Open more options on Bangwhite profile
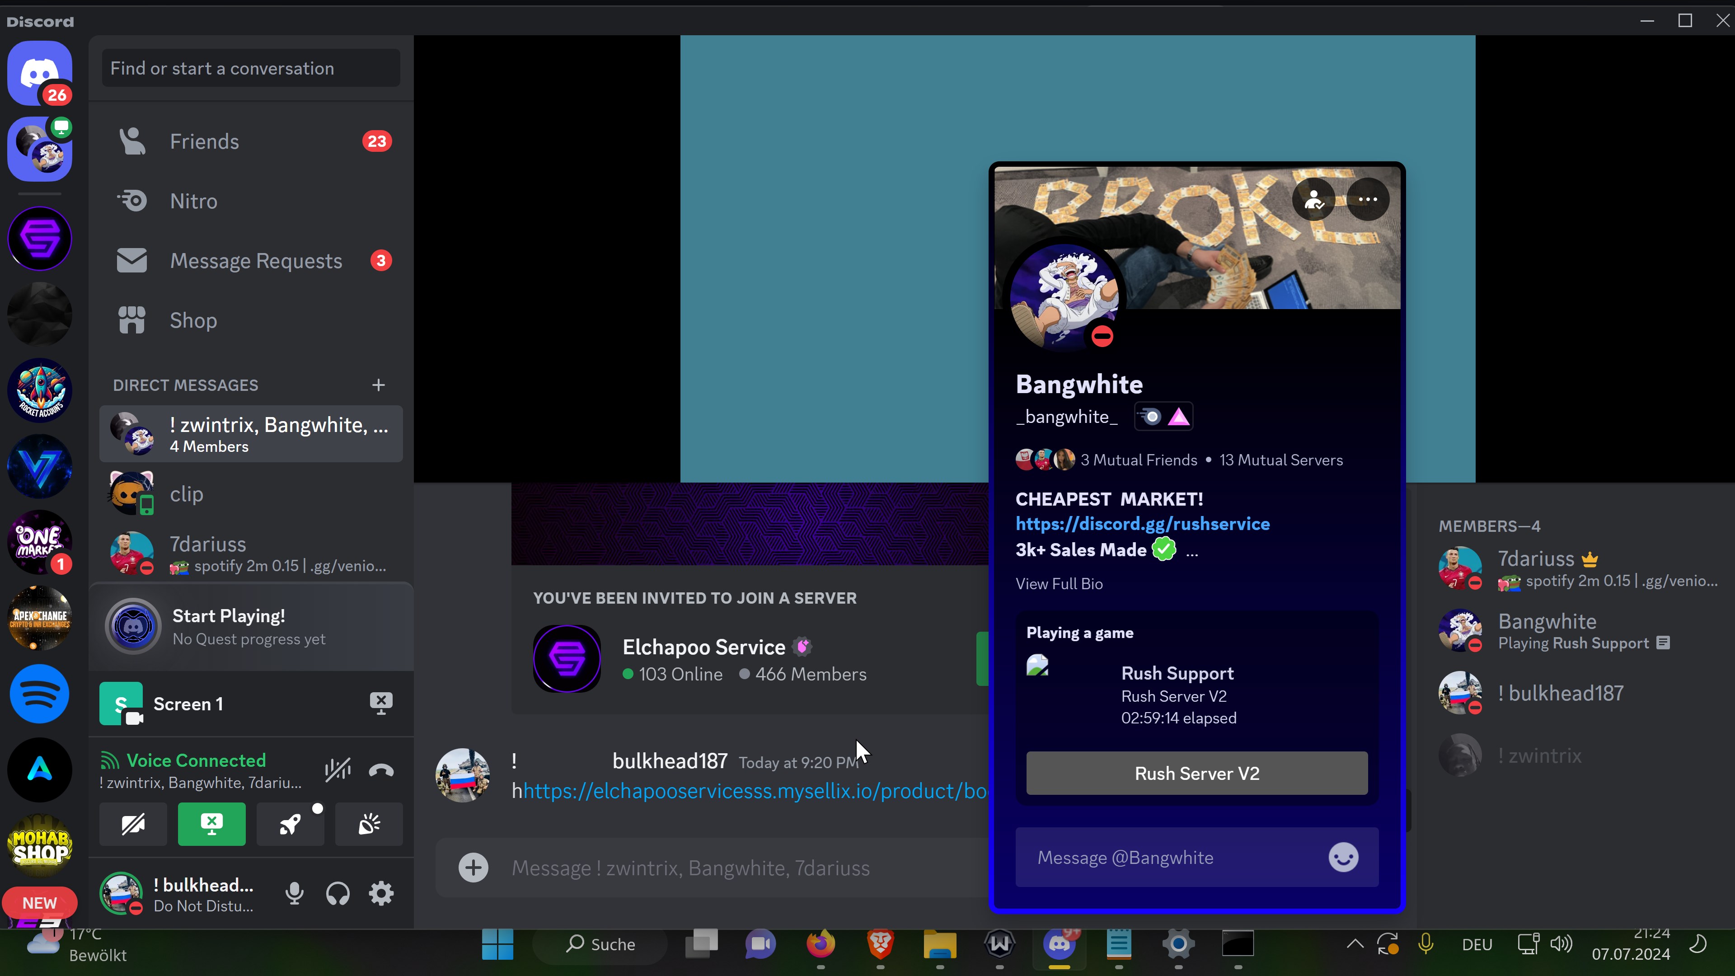Viewport: 1735px width, 976px height. pyautogui.click(x=1367, y=199)
